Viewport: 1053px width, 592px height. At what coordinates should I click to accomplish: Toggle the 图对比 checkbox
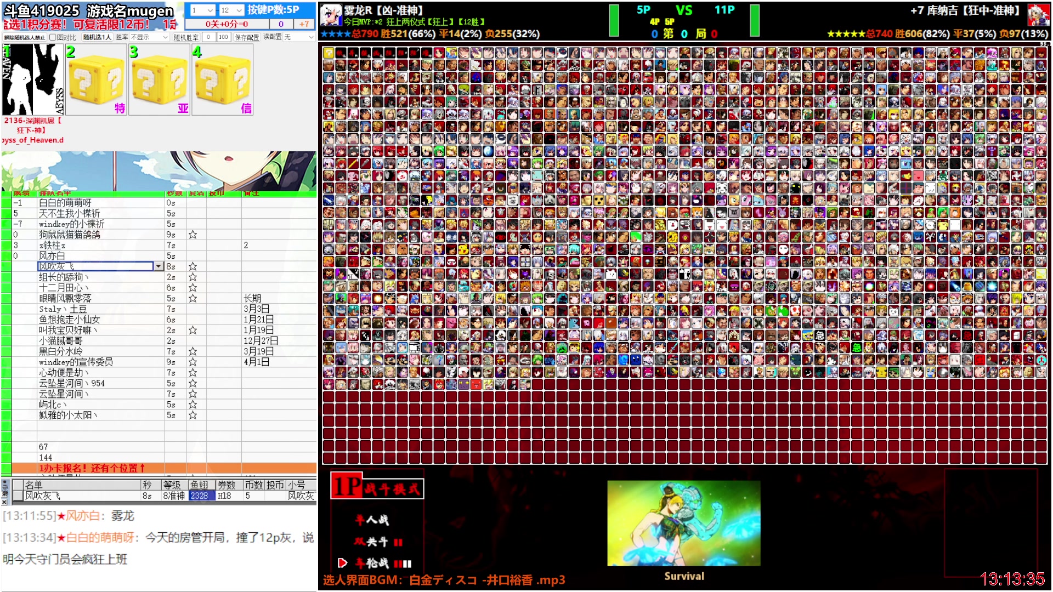pos(53,37)
